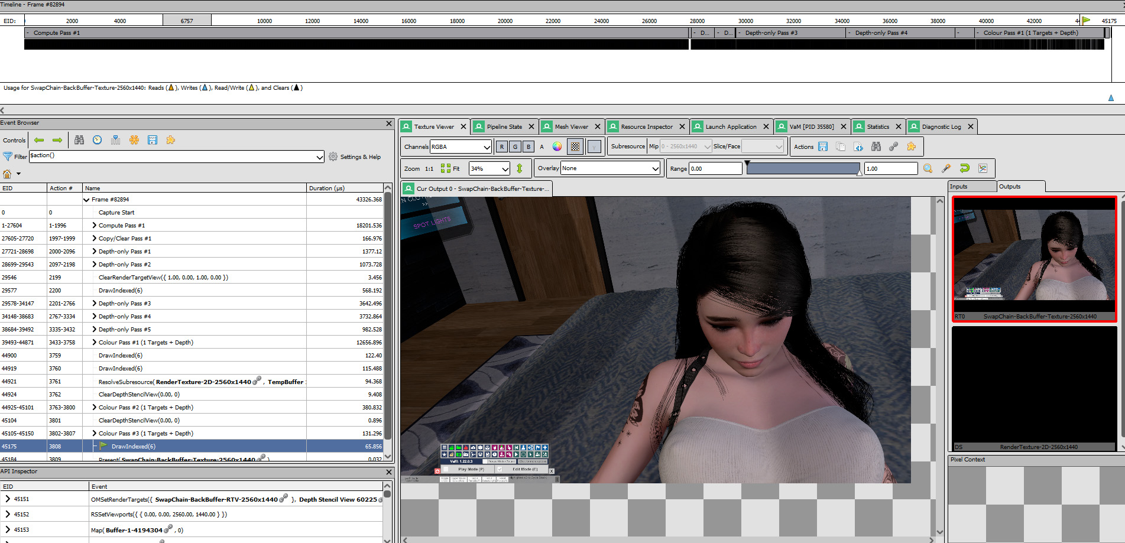Viewport: 1125px width, 543px height.
Task: Click the Range minimum 0.00 field
Action: tap(715, 168)
